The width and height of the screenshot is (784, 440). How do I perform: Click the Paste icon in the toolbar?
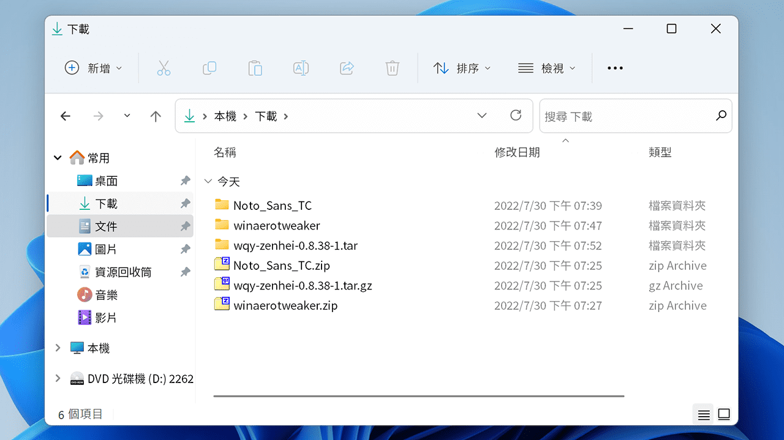click(255, 68)
